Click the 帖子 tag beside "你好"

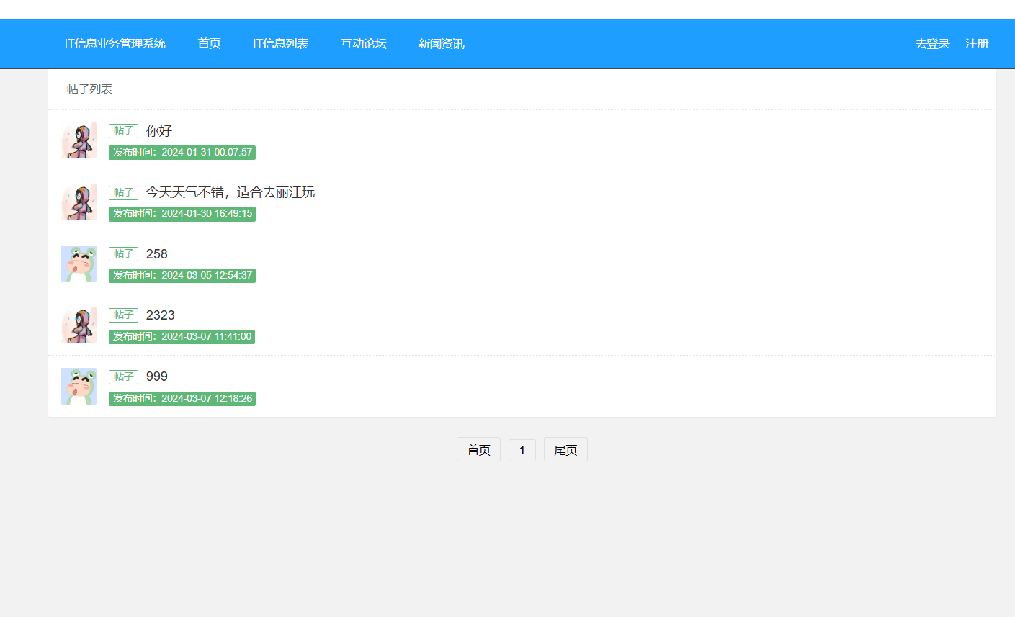click(x=123, y=131)
